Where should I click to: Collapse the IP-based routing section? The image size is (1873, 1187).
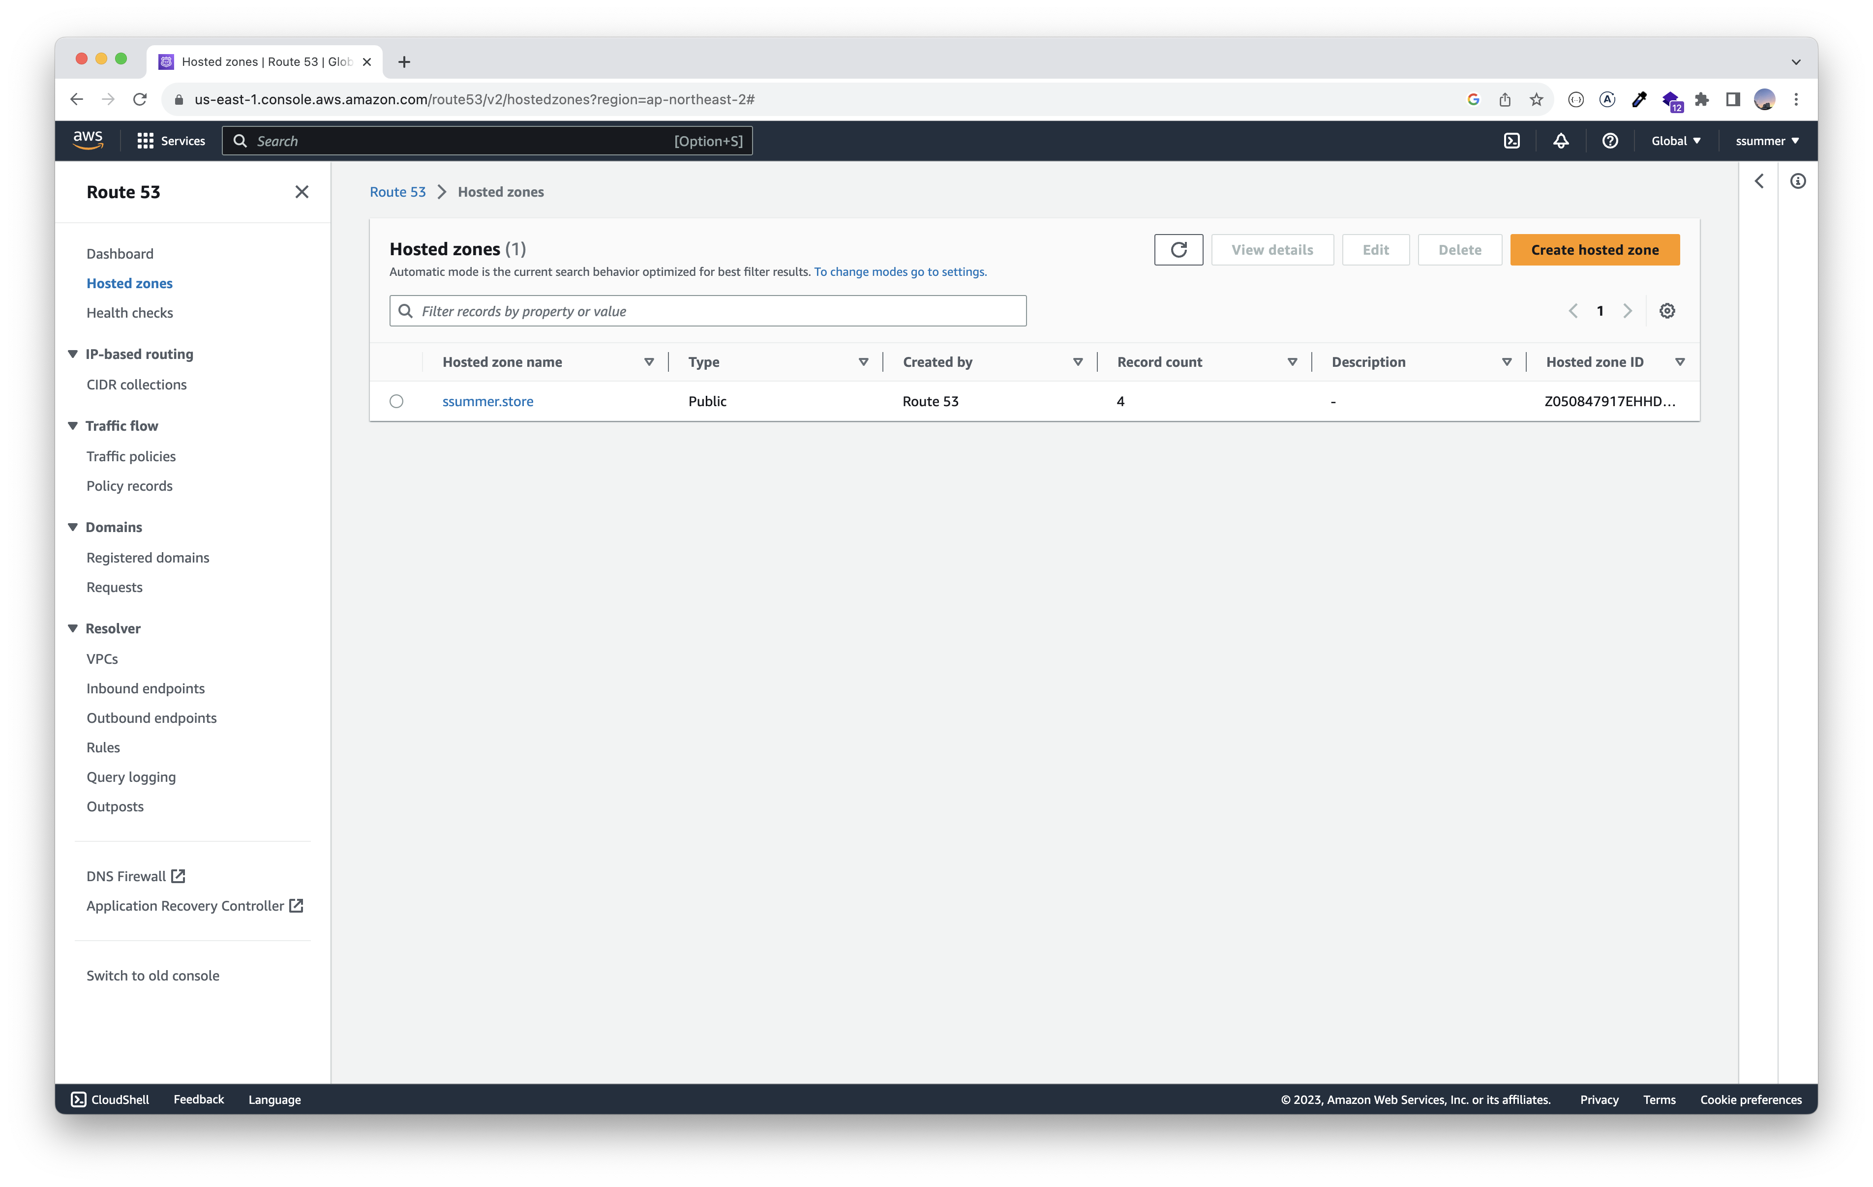(x=73, y=354)
